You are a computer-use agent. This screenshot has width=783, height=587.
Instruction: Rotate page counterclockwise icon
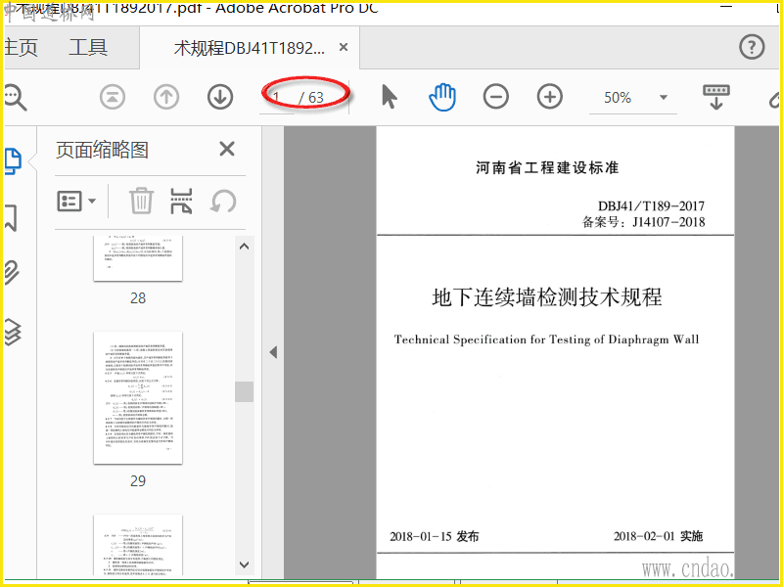[x=223, y=201]
